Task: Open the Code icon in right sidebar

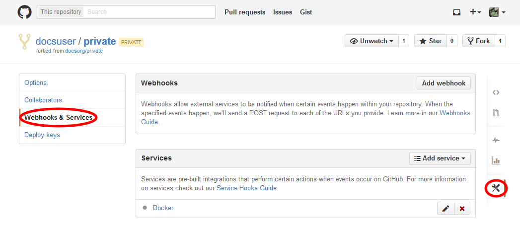Action: 495,92
